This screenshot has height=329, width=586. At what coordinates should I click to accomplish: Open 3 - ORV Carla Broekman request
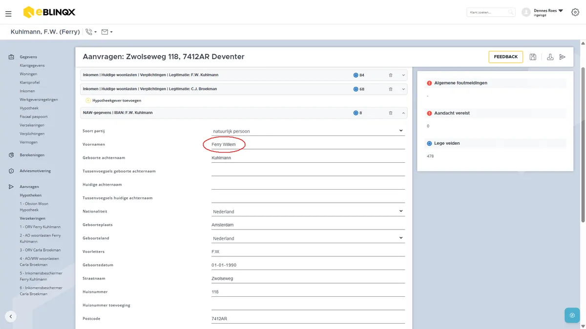(40, 250)
